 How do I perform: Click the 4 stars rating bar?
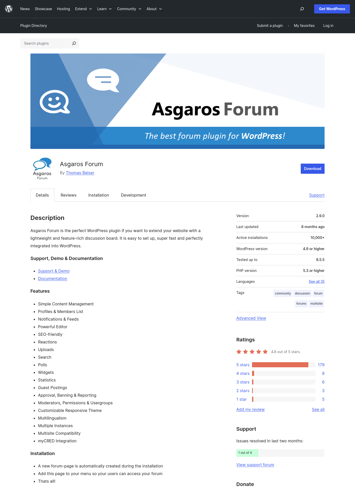284,373
